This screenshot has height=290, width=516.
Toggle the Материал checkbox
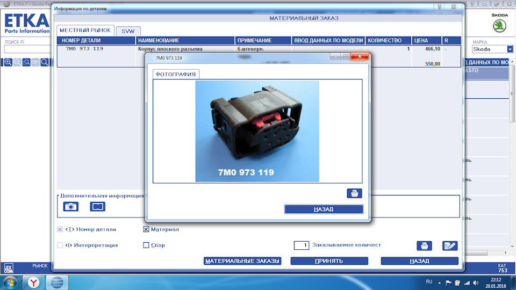(146, 229)
